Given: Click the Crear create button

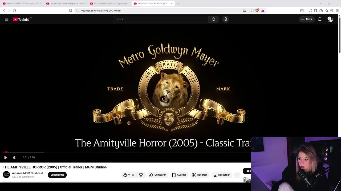Looking at the screenshot, I should tap(306, 19).
